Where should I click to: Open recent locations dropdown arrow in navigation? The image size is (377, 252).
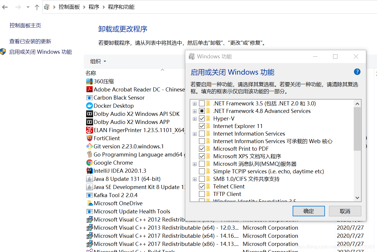pyautogui.click(x=28, y=7)
